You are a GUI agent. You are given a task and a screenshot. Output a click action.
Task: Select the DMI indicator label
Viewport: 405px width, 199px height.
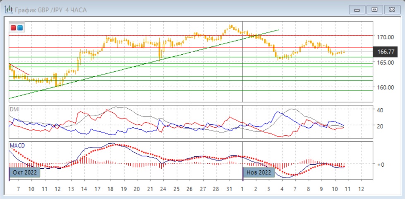[x=14, y=109]
